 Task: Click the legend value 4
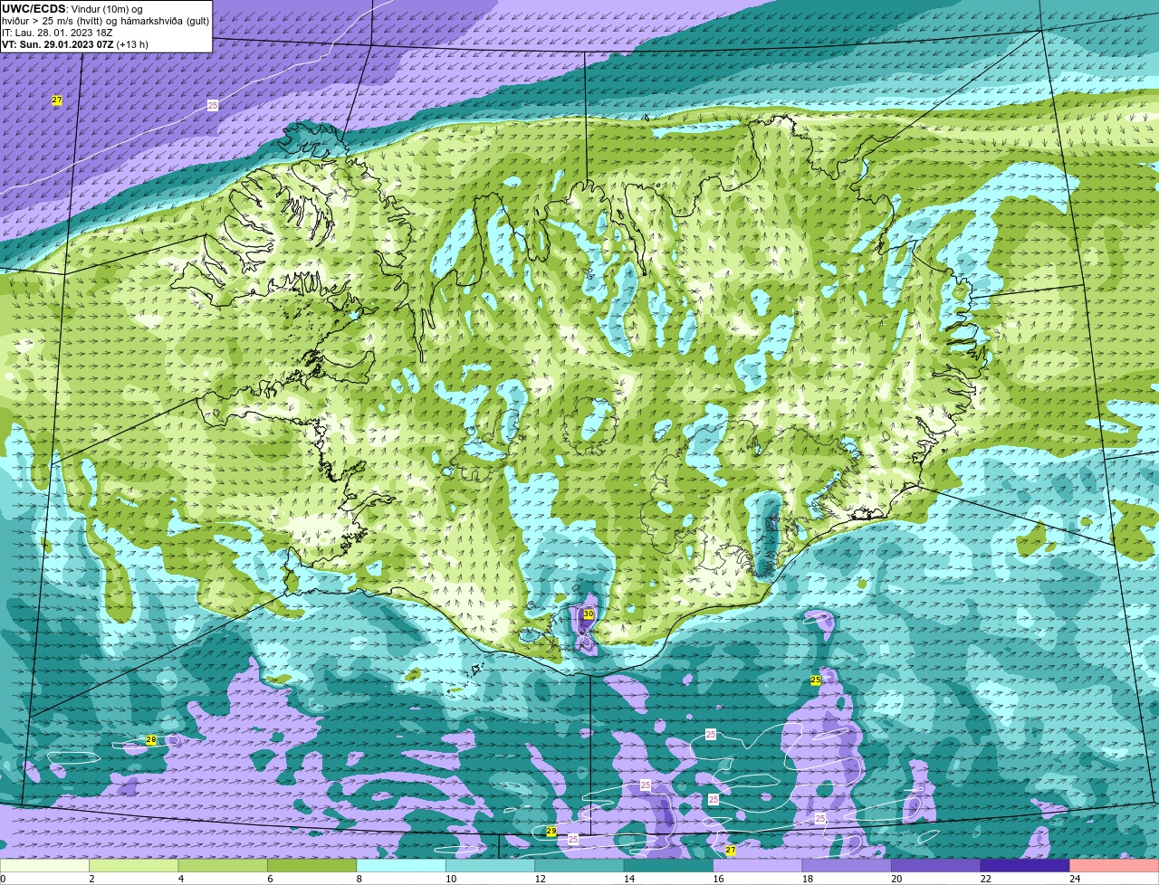(x=180, y=879)
